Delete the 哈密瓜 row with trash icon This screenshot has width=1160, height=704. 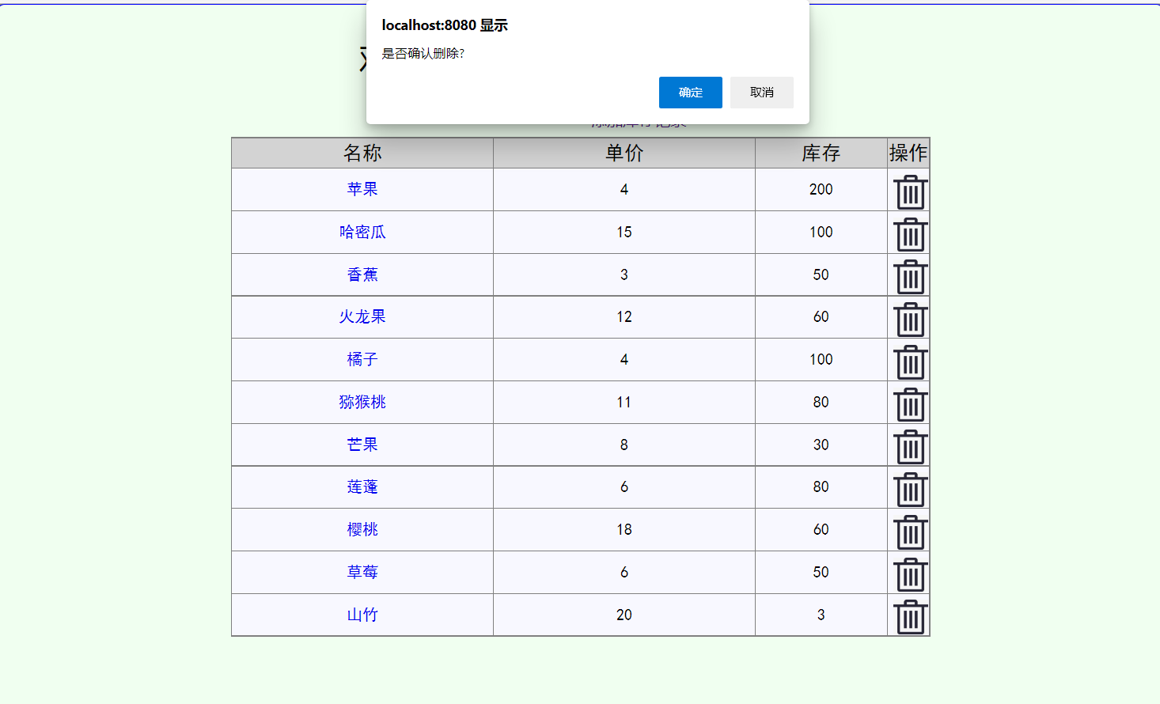tap(910, 235)
